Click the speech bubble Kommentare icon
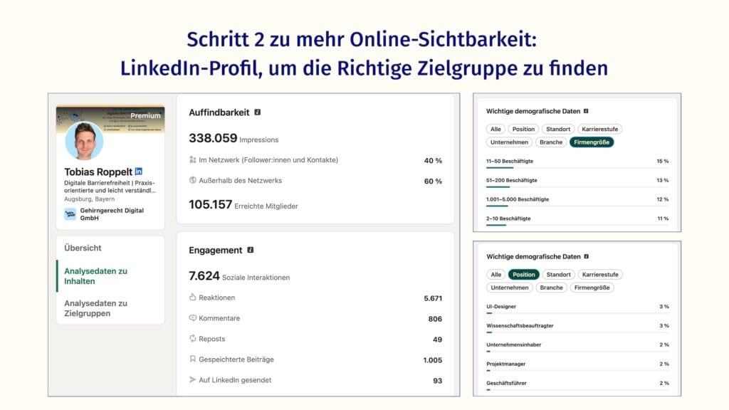 tap(192, 318)
